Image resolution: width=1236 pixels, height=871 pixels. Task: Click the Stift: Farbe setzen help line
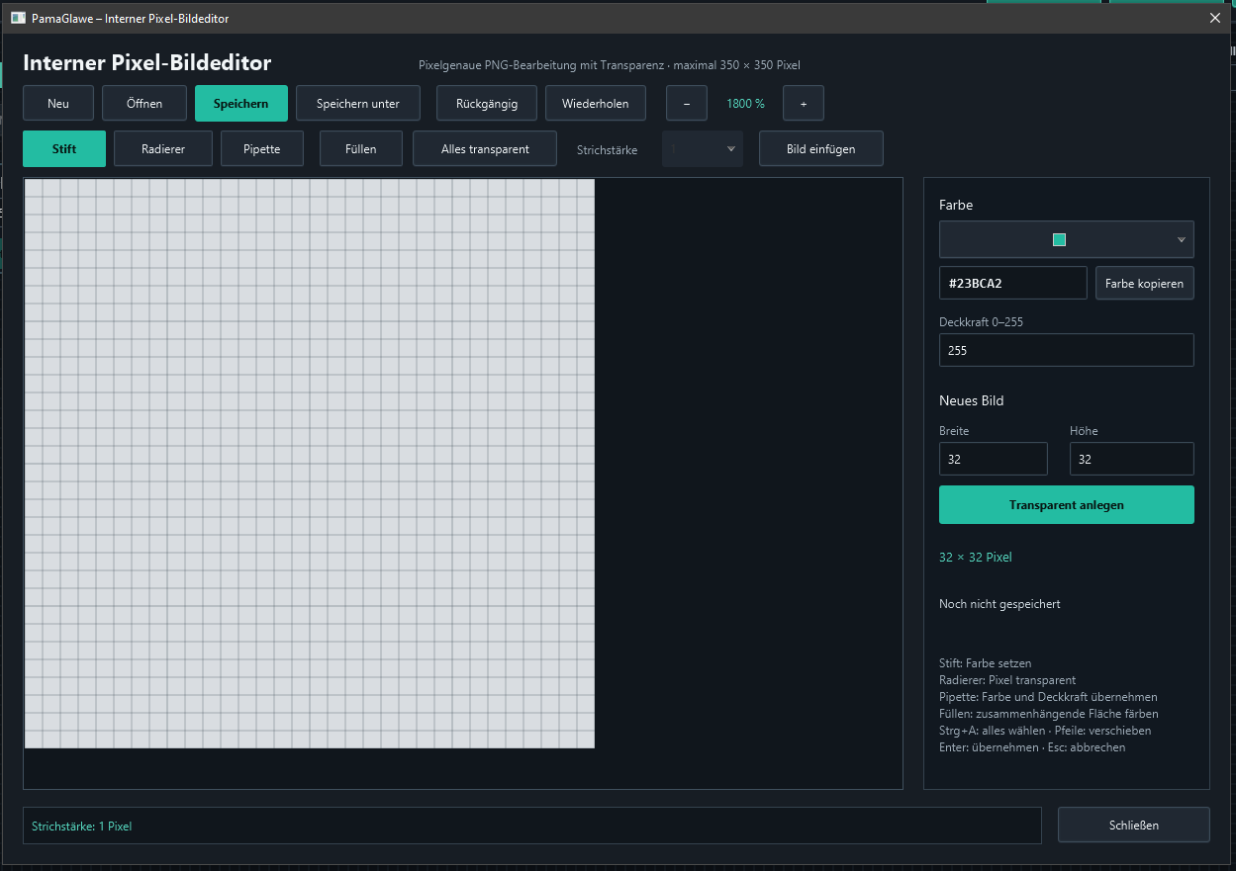point(986,663)
